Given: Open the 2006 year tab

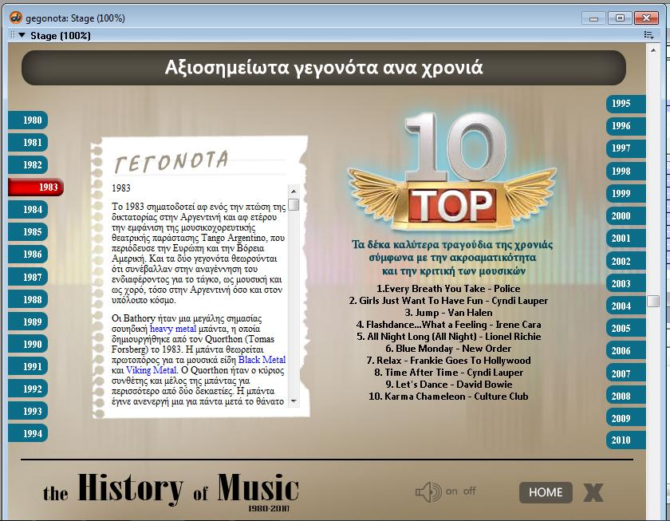Looking at the screenshot, I should 625,350.
